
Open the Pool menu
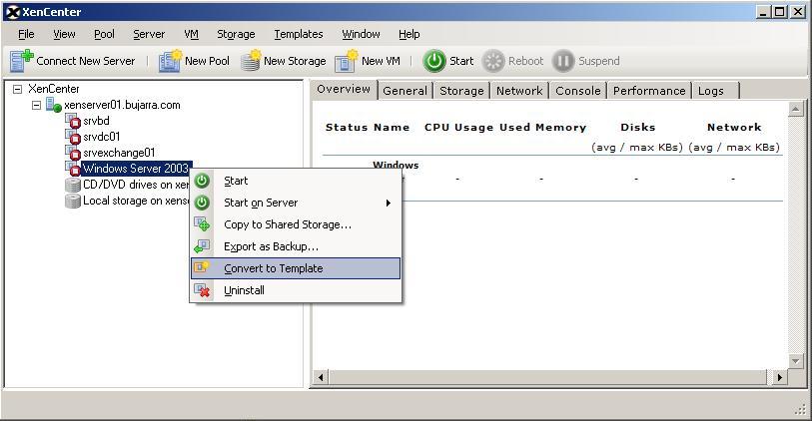(104, 34)
